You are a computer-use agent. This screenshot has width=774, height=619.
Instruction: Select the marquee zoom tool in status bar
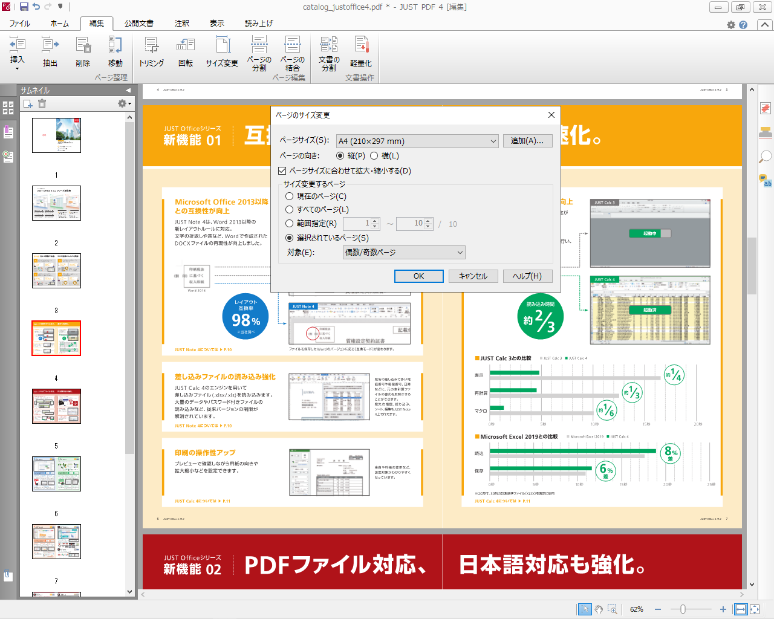coord(613,609)
